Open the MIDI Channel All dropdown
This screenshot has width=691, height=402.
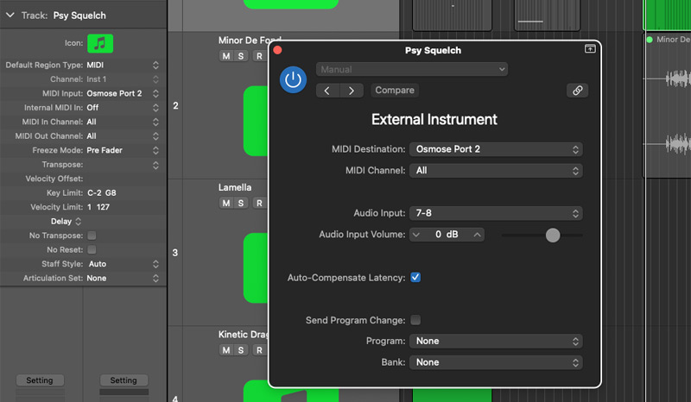[496, 171]
